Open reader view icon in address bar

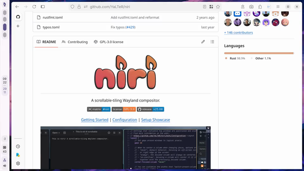point(205,7)
